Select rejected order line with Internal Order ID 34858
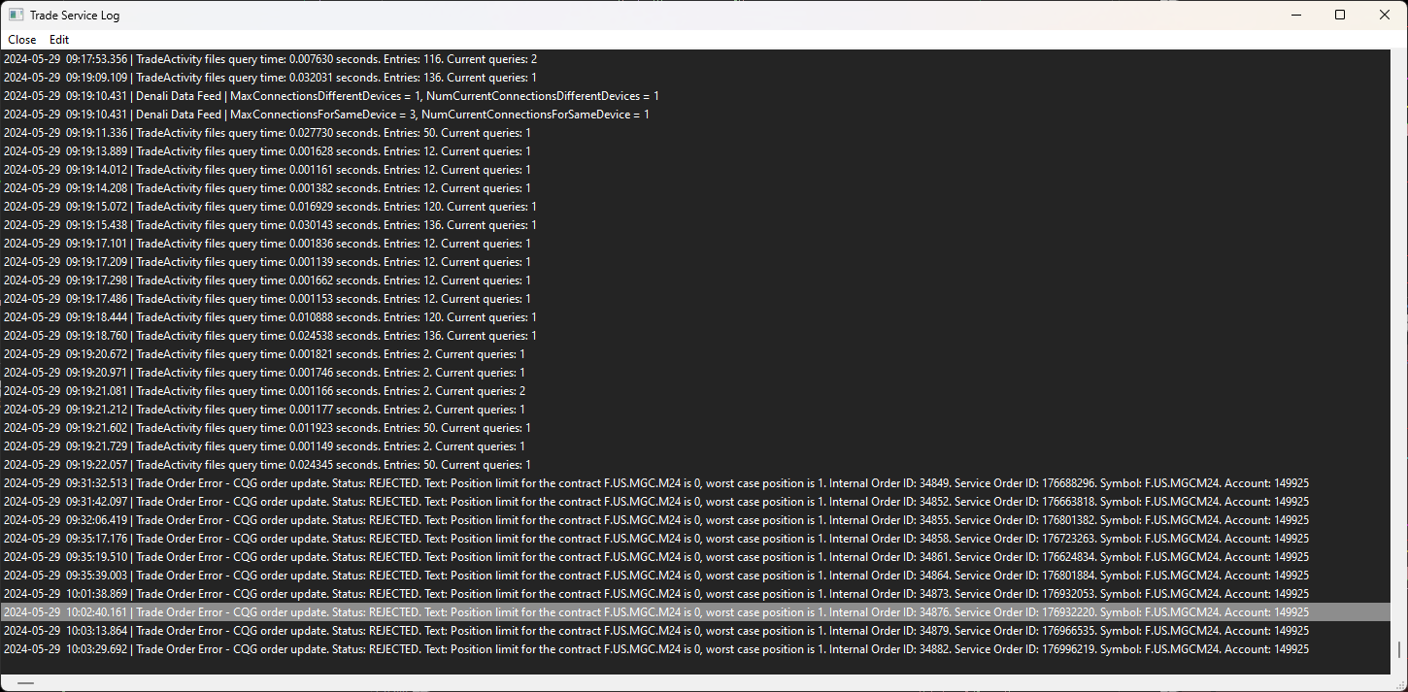 click(695, 539)
